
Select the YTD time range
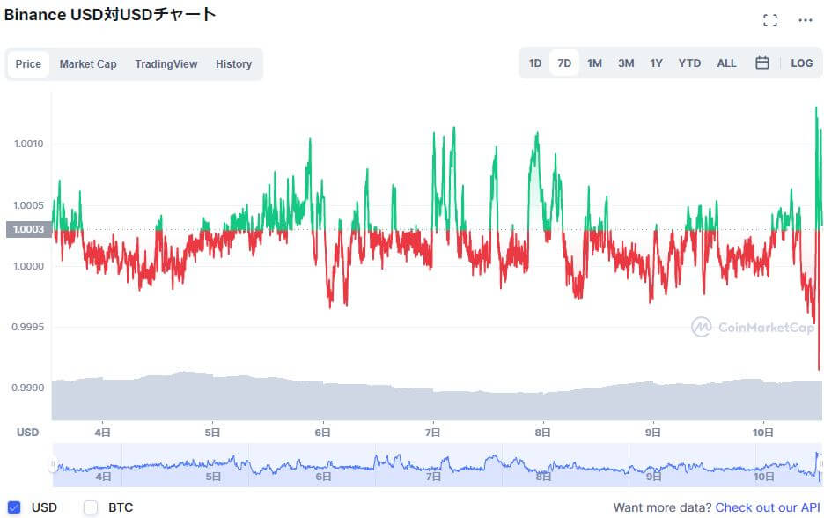coord(689,63)
